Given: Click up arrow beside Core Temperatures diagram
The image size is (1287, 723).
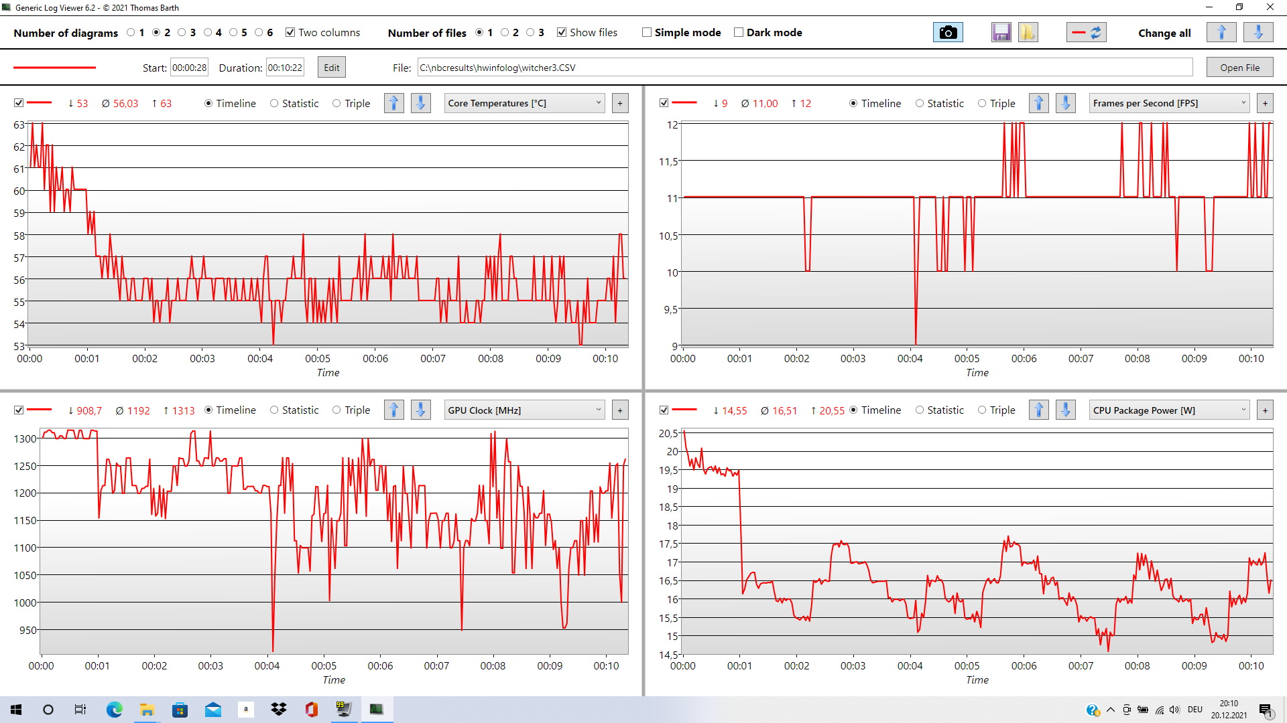Looking at the screenshot, I should (394, 103).
